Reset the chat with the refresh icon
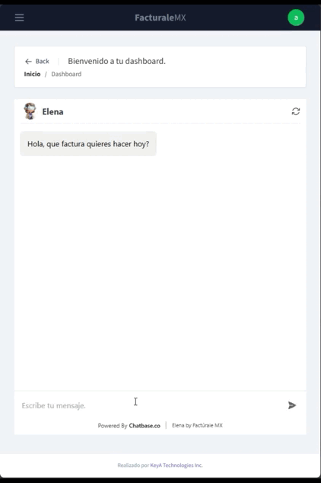This screenshot has width=321, height=483. [x=296, y=111]
